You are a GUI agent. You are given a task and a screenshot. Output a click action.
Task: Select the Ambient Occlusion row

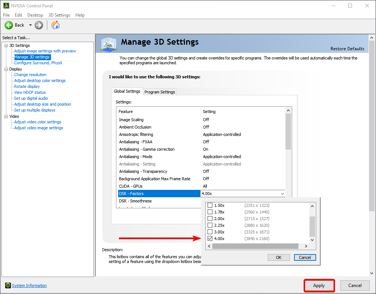coord(201,127)
